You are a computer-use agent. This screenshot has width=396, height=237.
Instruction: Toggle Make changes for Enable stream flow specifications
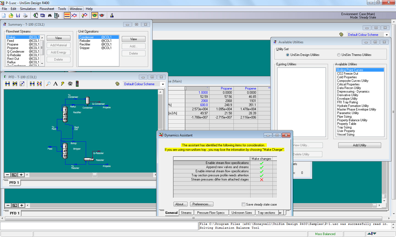pos(262,163)
